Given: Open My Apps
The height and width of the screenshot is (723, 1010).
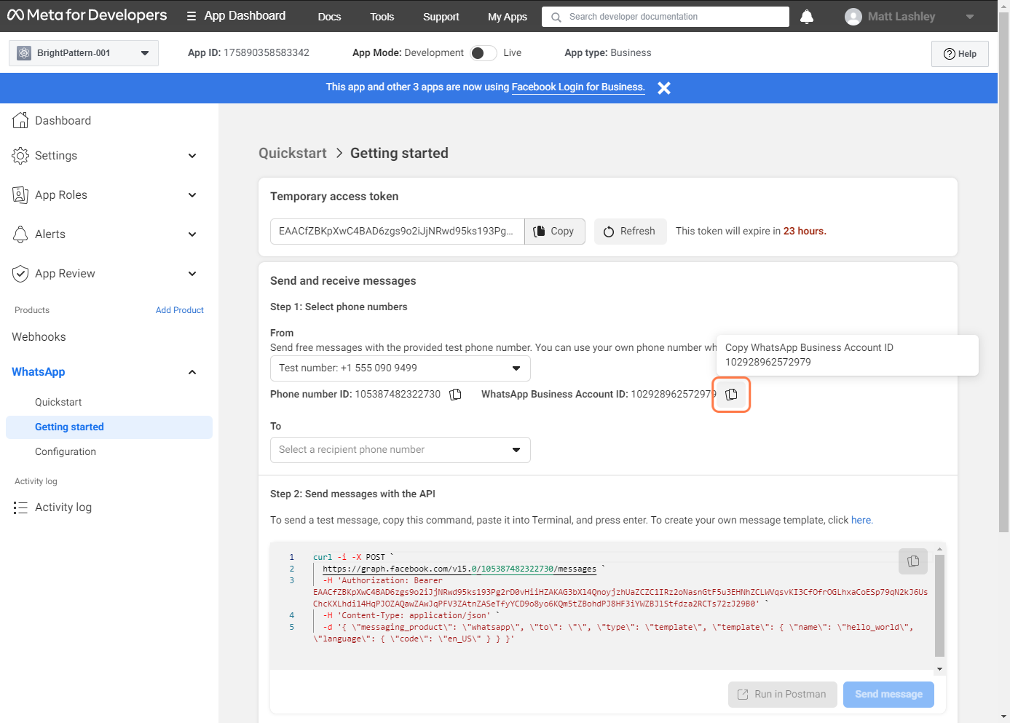Looking at the screenshot, I should (508, 17).
